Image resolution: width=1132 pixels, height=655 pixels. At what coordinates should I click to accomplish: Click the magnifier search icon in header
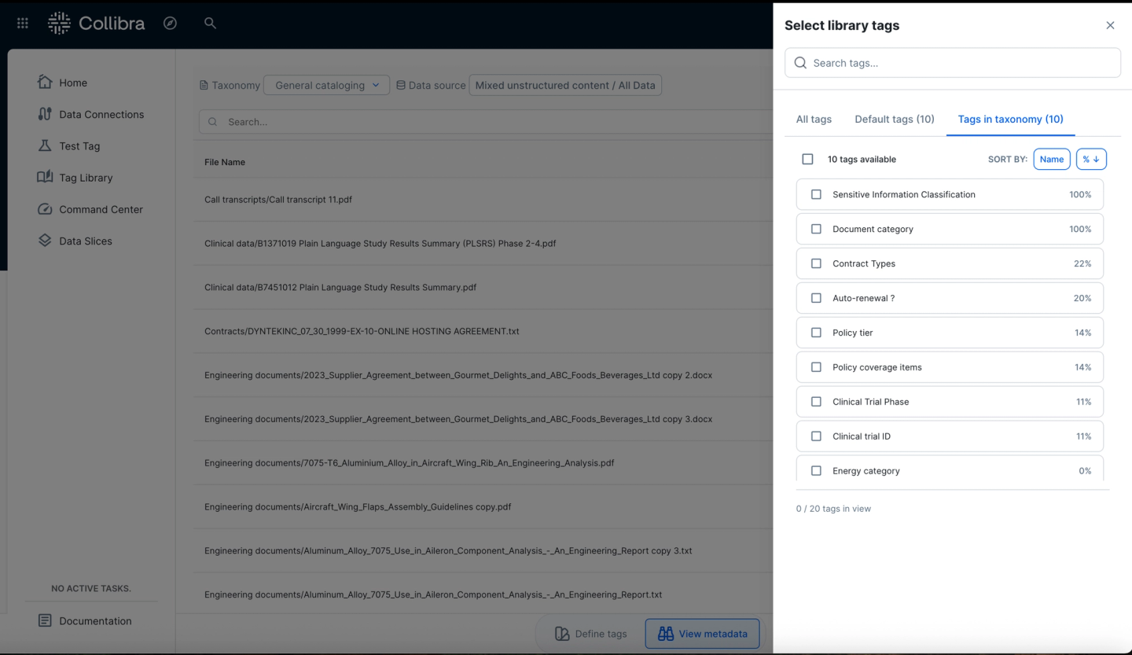coord(210,24)
